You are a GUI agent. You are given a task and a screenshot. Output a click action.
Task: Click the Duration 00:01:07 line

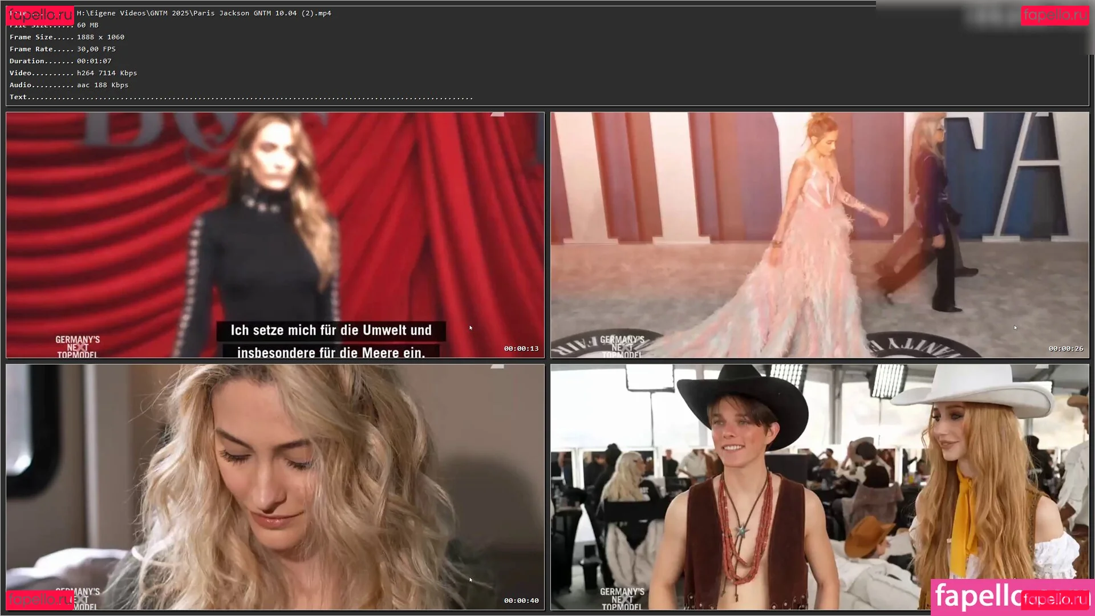[60, 61]
